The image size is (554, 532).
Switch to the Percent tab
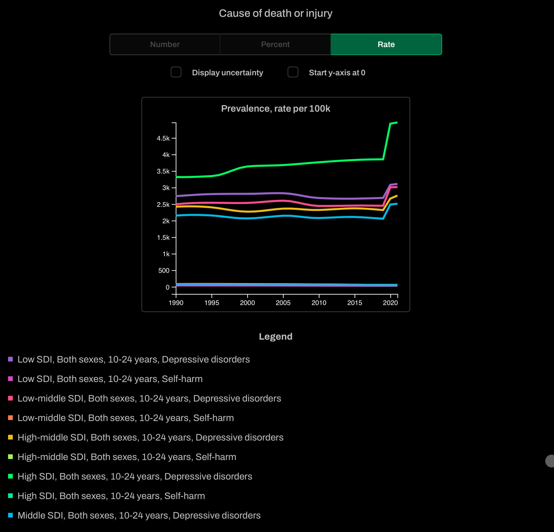[275, 44]
